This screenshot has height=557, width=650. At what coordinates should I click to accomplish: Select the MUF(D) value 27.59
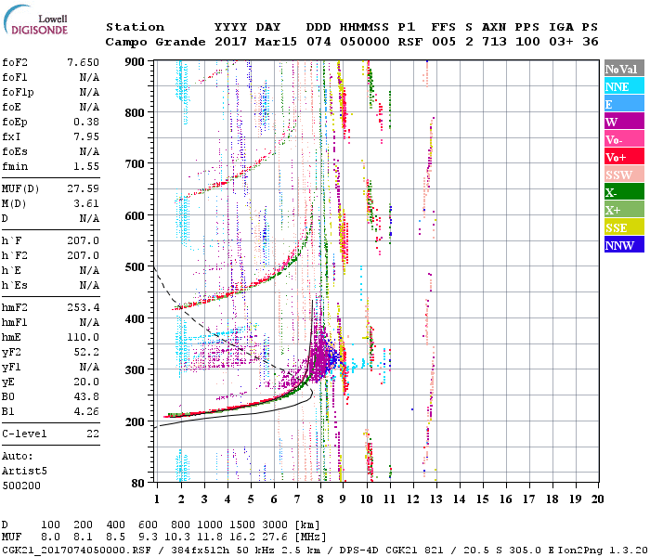pos(83,188)
